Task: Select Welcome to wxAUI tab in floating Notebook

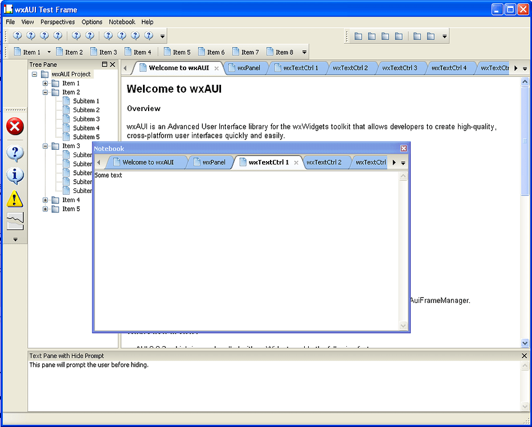Action: pos(145,162)
